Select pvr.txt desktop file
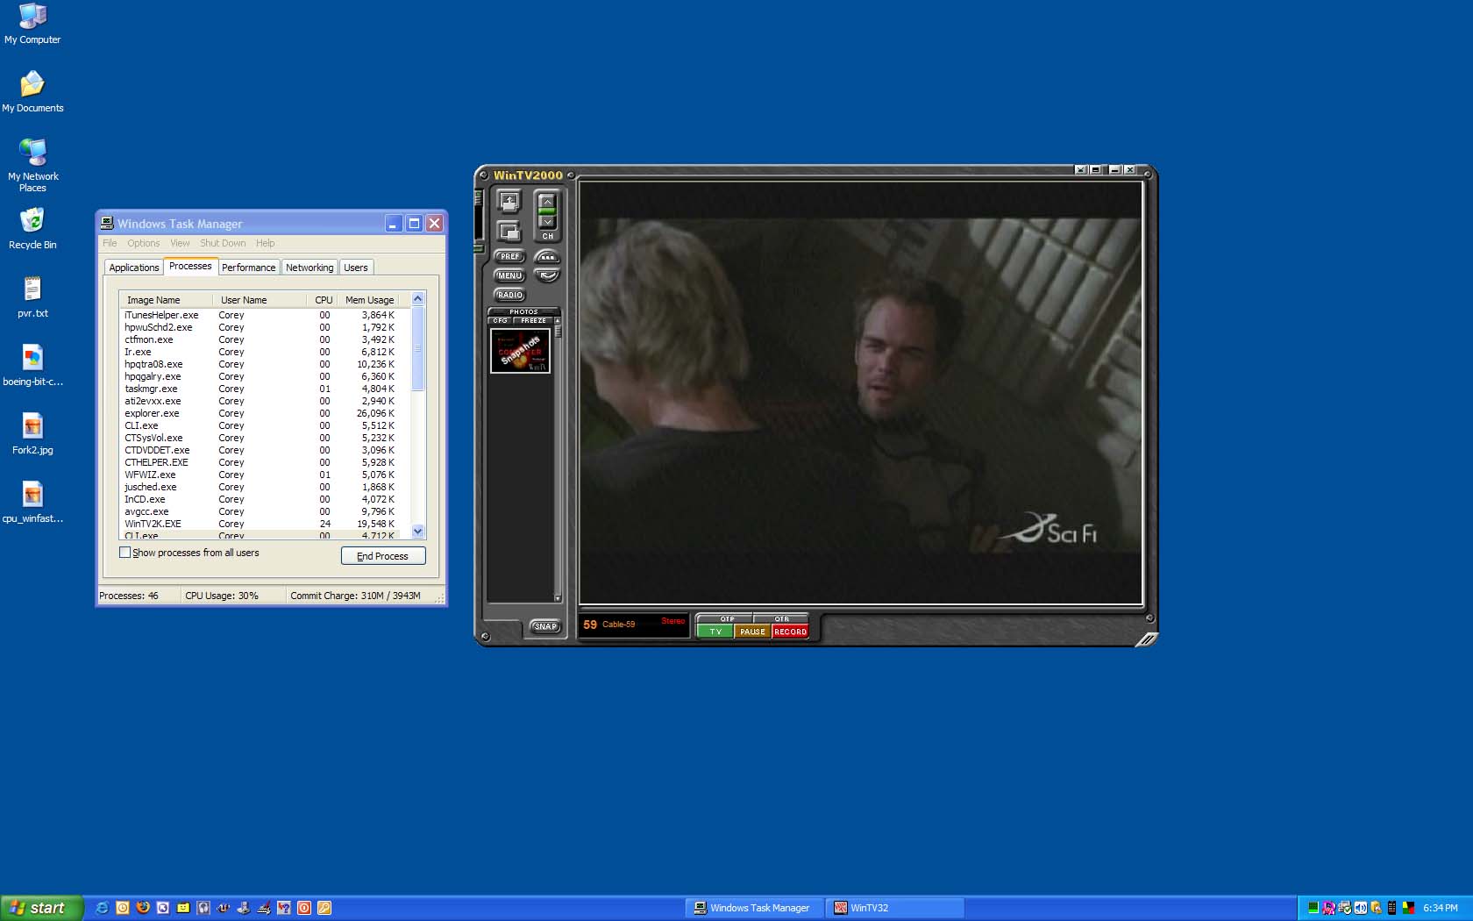 (32, 297)
